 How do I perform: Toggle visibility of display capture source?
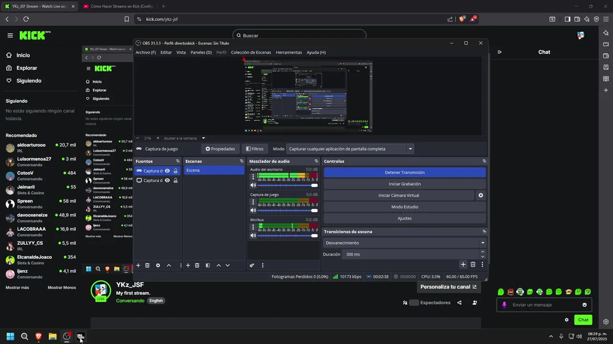coord(167,181)
